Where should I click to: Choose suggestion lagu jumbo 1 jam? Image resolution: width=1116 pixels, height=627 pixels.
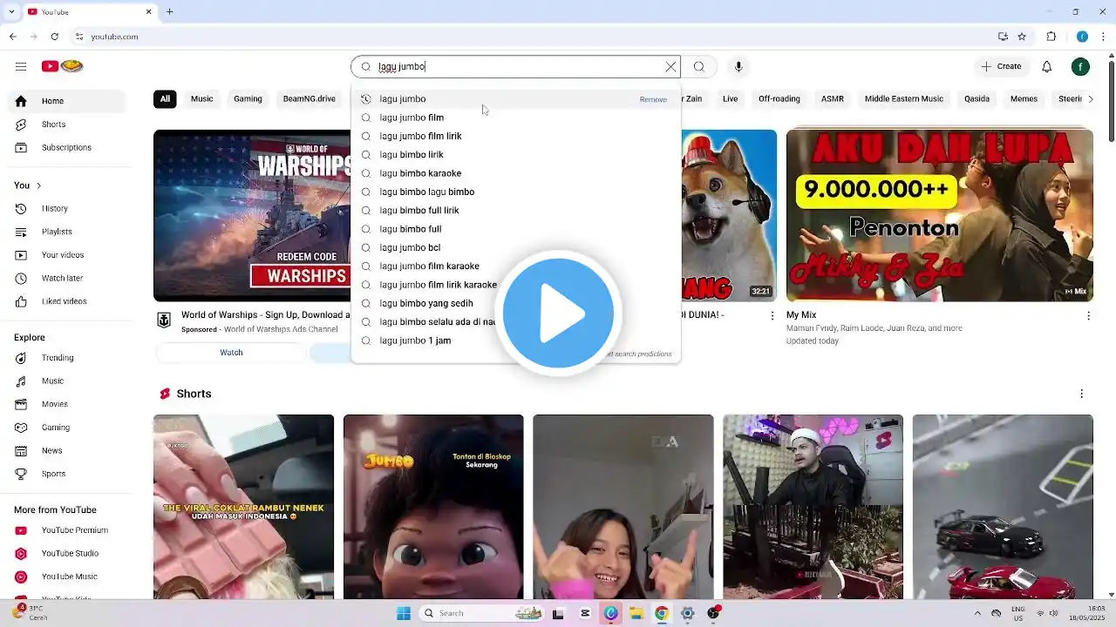click(515, 340)
